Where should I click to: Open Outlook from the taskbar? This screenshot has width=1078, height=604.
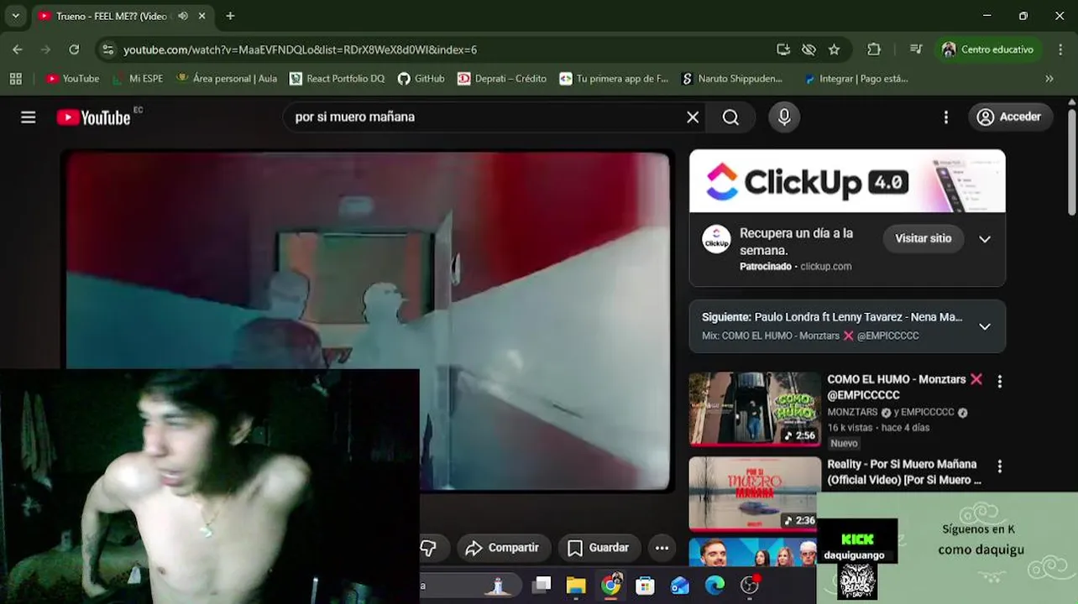coord(679,585)
